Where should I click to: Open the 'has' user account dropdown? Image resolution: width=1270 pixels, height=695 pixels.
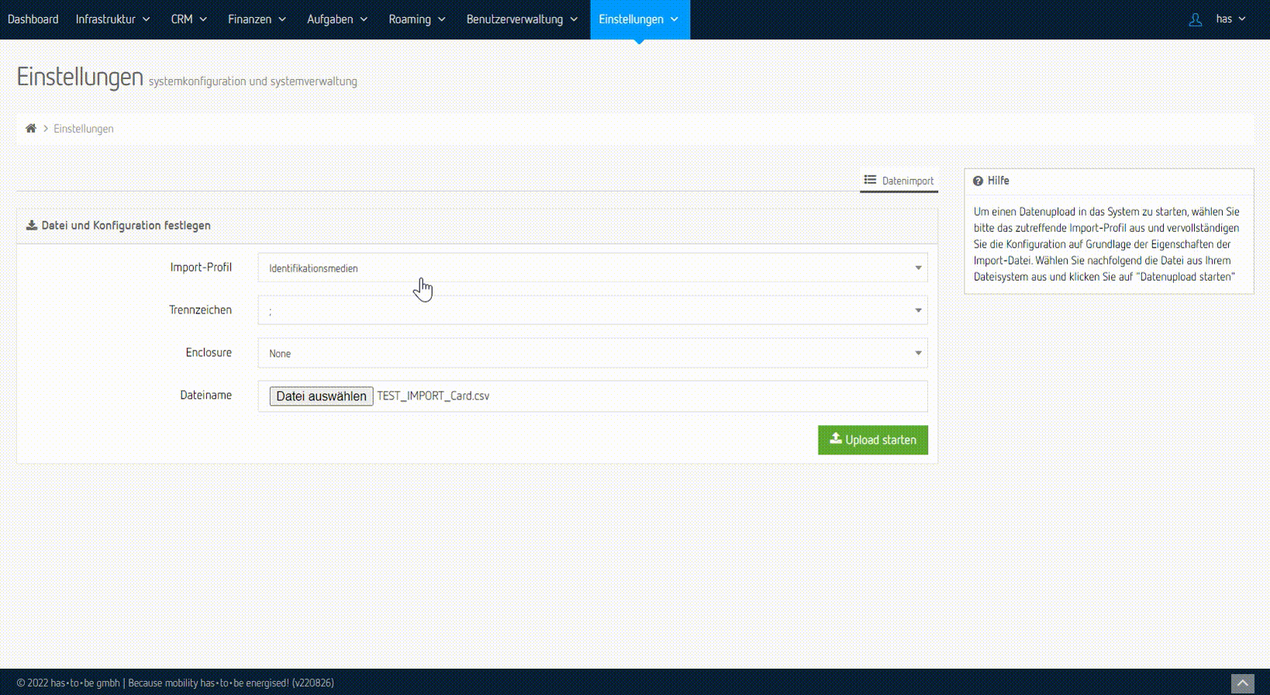pyautogui.click(x=1231, y=19)
